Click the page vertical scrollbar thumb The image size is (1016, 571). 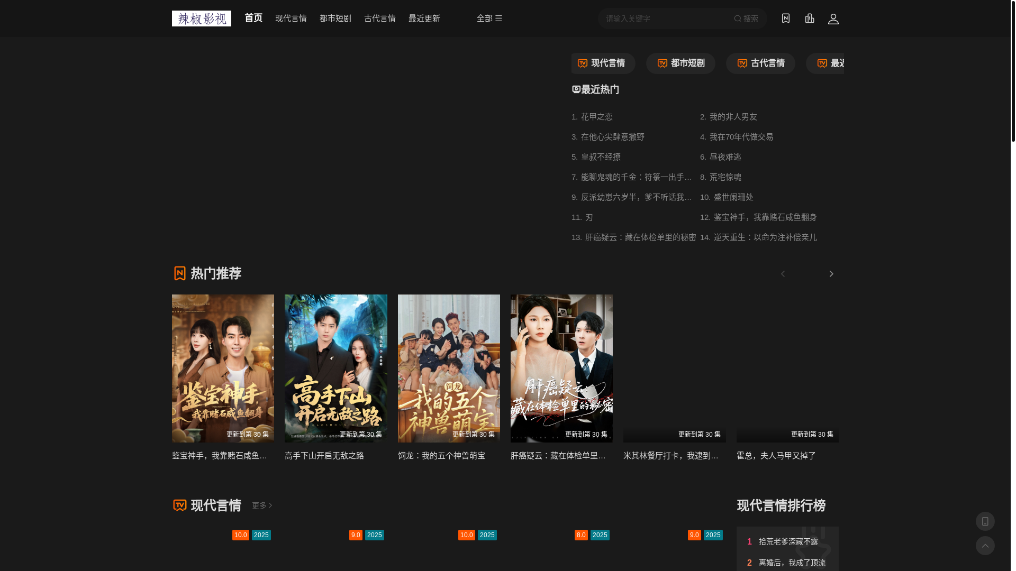click(x=1013, y=71)
